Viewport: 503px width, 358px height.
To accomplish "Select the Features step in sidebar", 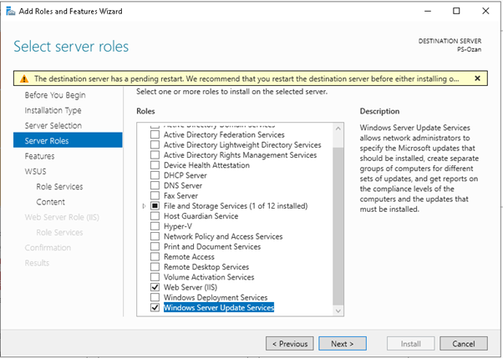I will (39, 156).
